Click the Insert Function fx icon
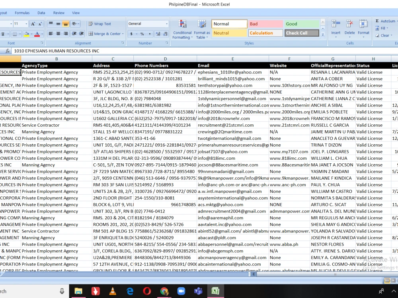Screen dimensions: 398x298 click(x=8, y=51)
